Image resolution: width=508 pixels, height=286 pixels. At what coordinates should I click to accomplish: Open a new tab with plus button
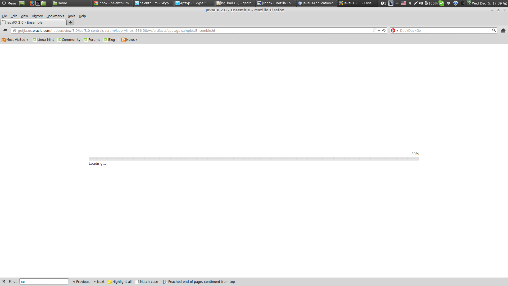(x=70, y=22)
